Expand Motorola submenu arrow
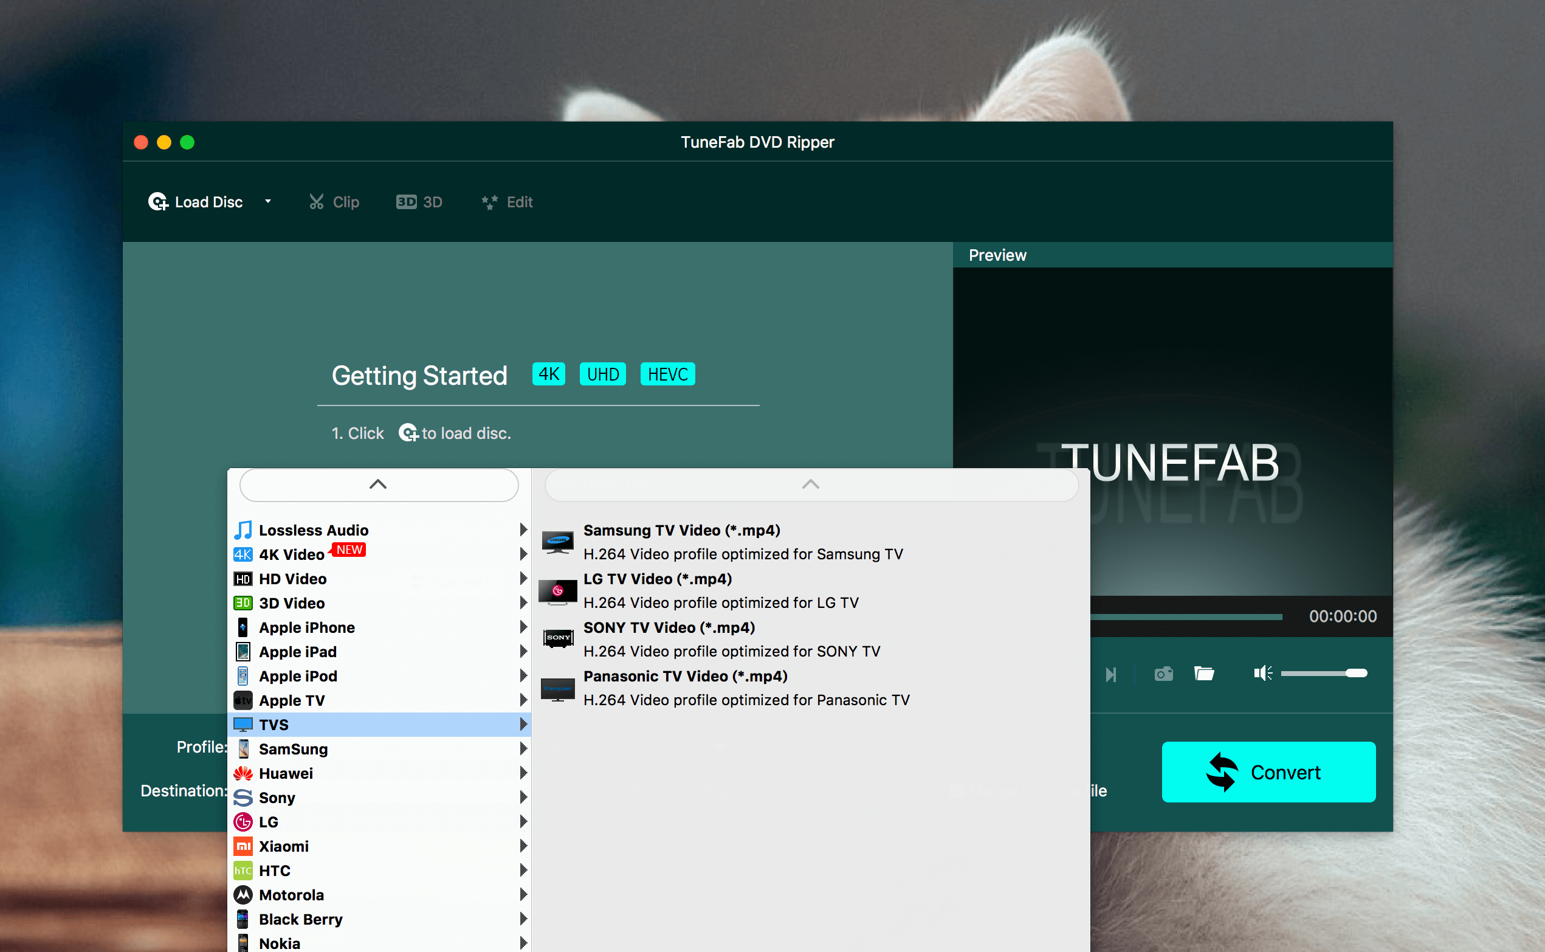 (523, 894)
